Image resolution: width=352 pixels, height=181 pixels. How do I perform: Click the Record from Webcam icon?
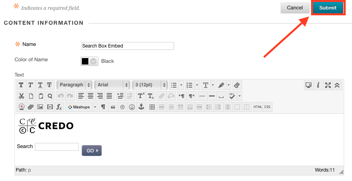coord(21,107)
